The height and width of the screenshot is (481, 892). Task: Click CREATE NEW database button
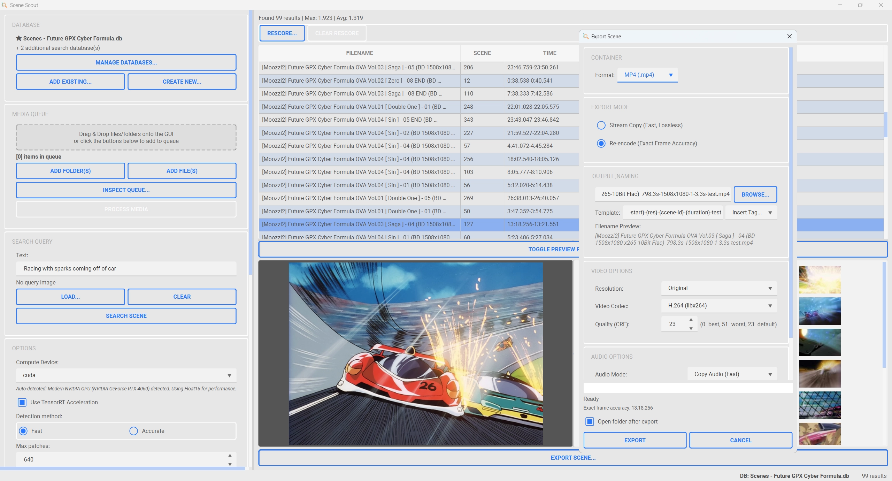pos(182,82)
